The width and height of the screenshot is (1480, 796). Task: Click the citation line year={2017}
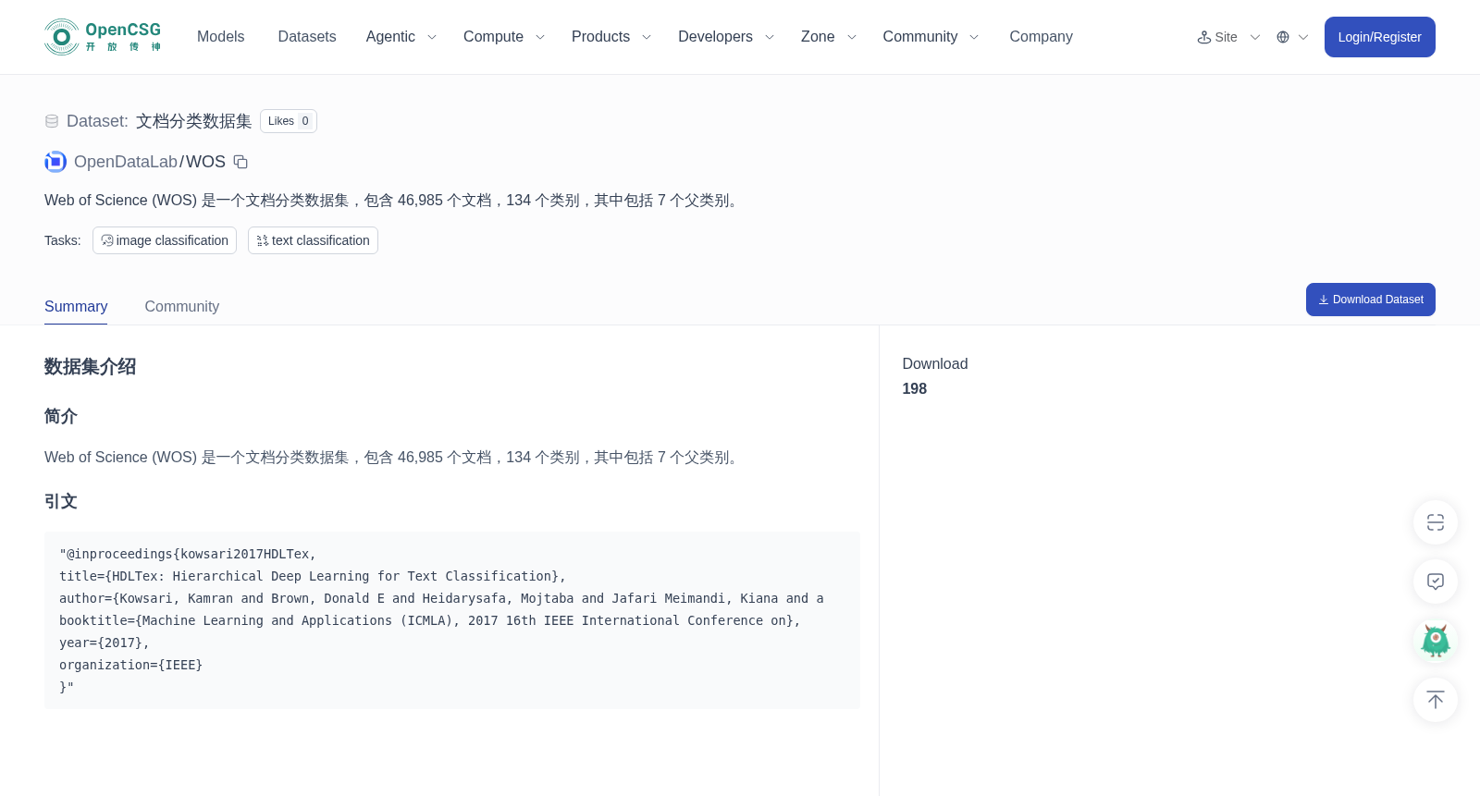coord(105,643)
